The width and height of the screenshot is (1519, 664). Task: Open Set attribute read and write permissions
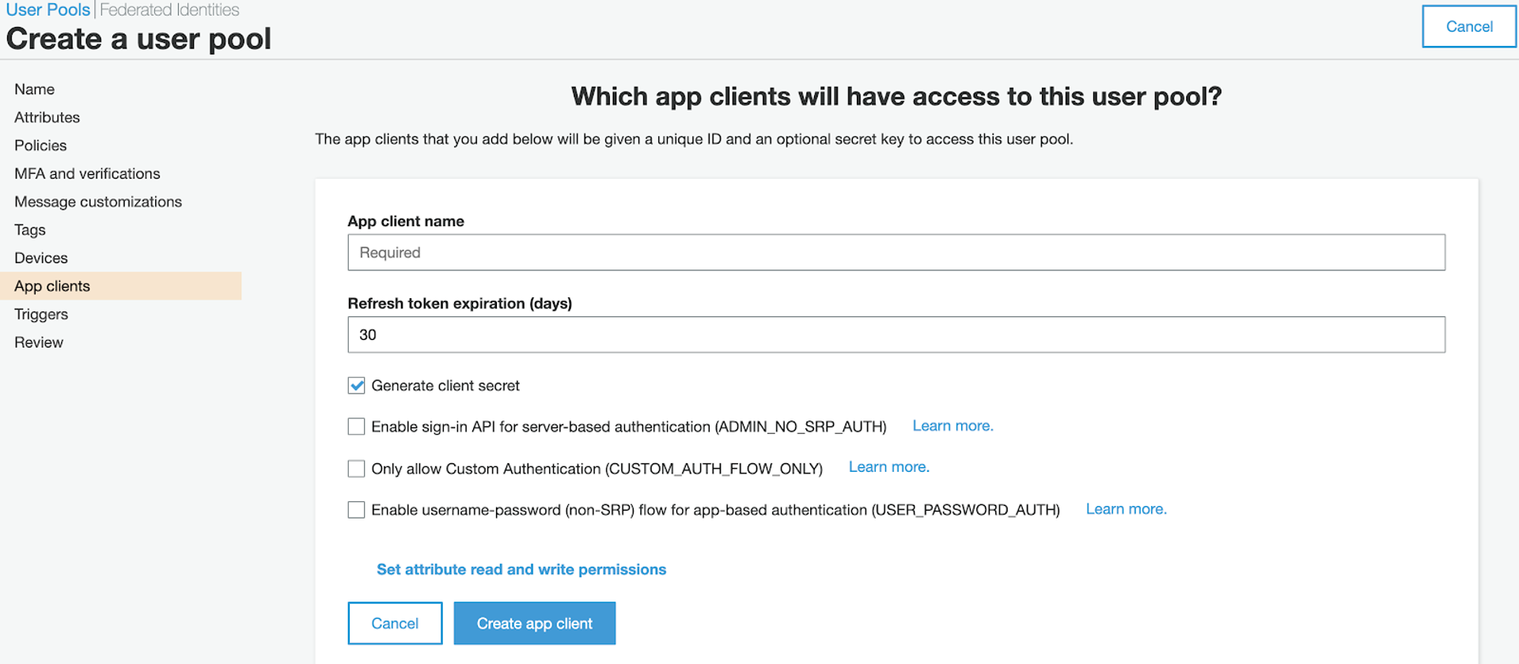click(521, 570)
